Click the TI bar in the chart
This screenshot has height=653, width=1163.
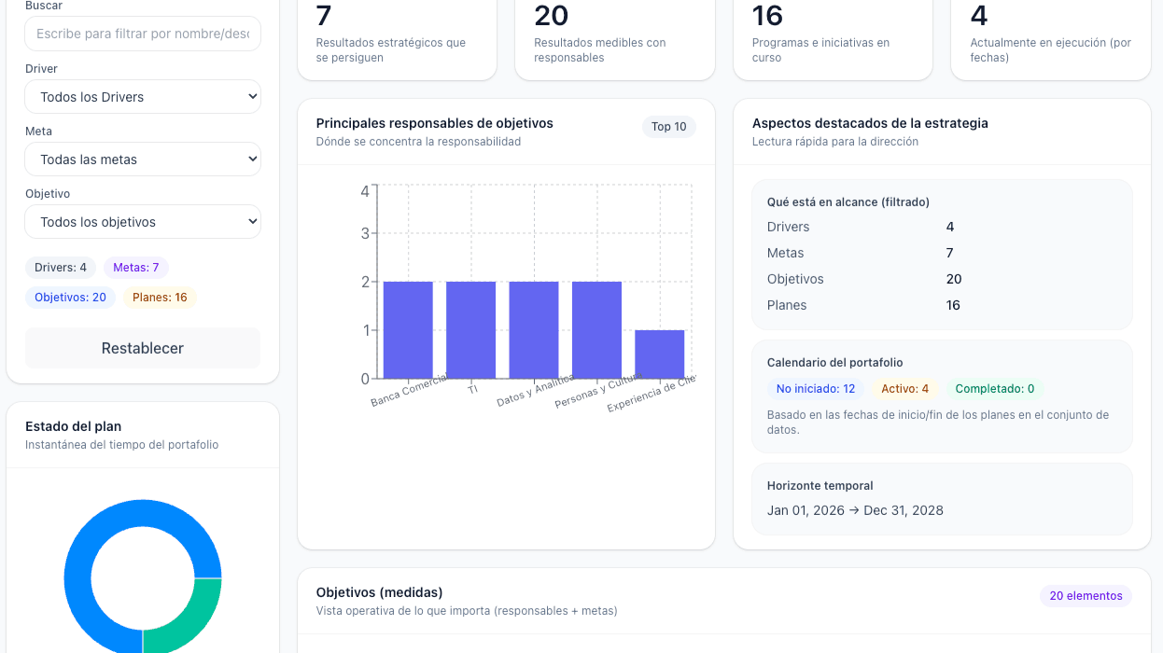point(471,331)
